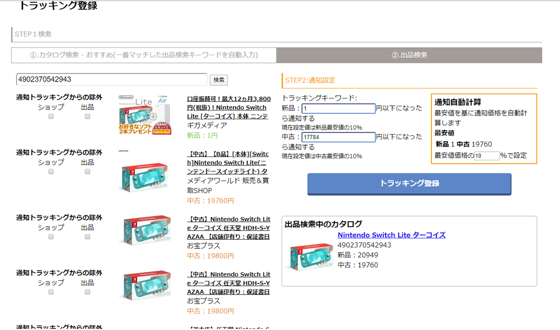
Task: Open the 【中古】【B品】 Switch Lite listing link
Action: (x=228, y=163)
